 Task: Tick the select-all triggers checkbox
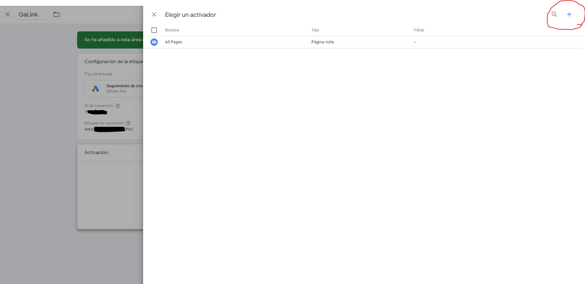(x=154, y=30)
